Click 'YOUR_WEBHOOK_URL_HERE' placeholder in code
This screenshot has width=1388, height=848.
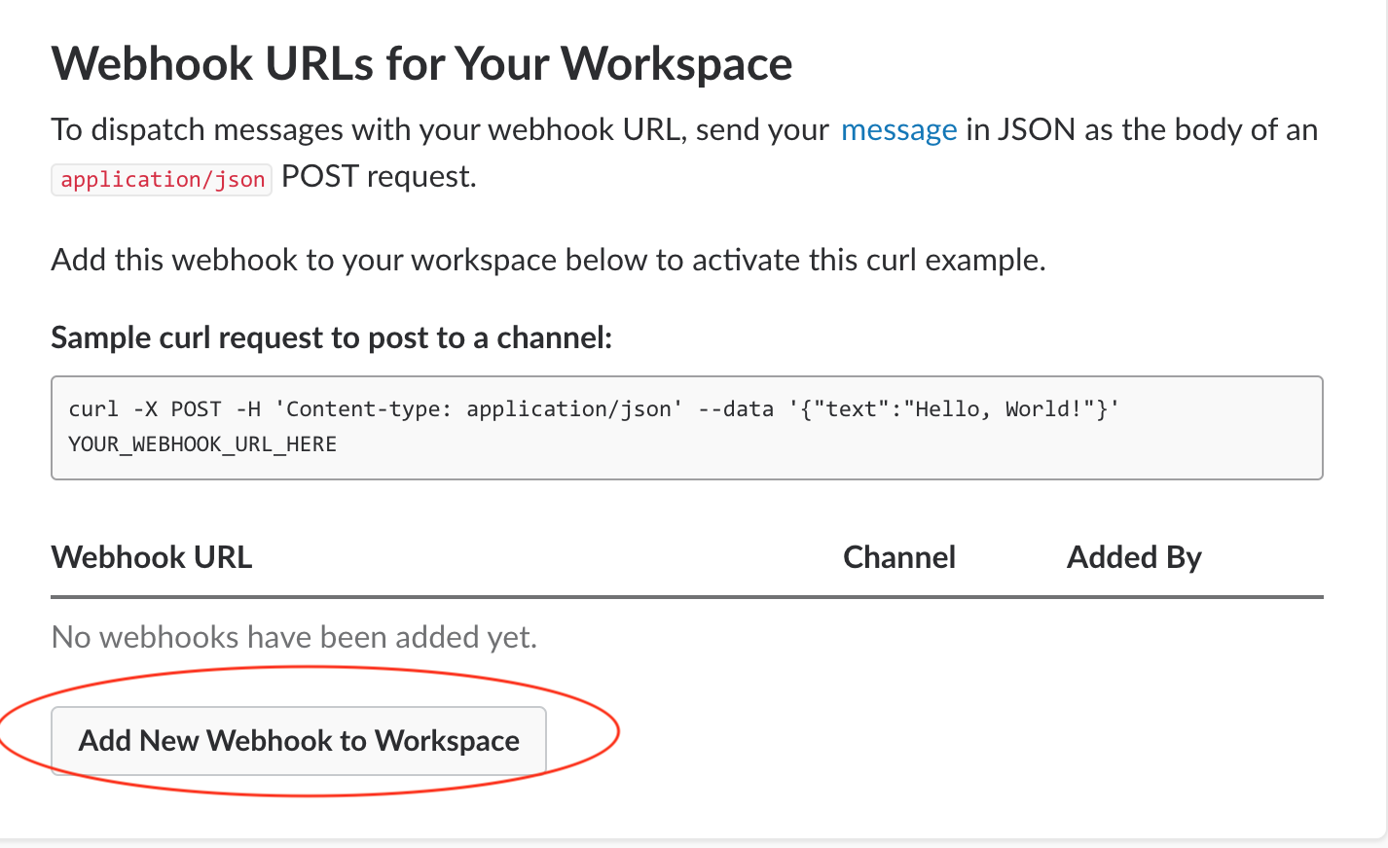[x=202, y=444]
